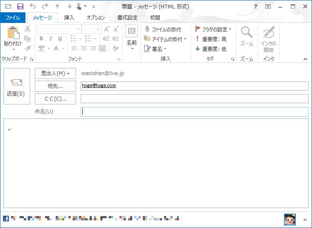Open the highlight color dropdown arrow
Screen dimensions: 312x228
click(x=48, y=48)
